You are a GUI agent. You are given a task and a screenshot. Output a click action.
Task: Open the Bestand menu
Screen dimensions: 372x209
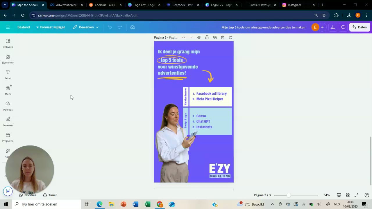[x=24, y=27]
